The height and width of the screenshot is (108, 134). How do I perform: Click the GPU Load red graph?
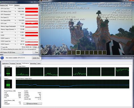tap(32, 23)
